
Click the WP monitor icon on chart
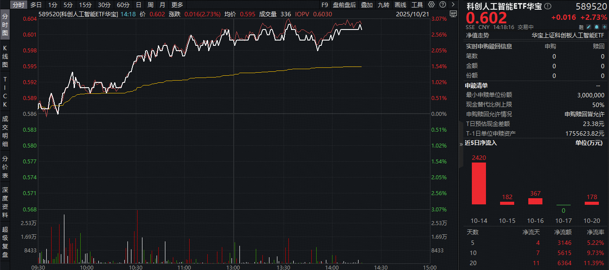pos(453,15)
